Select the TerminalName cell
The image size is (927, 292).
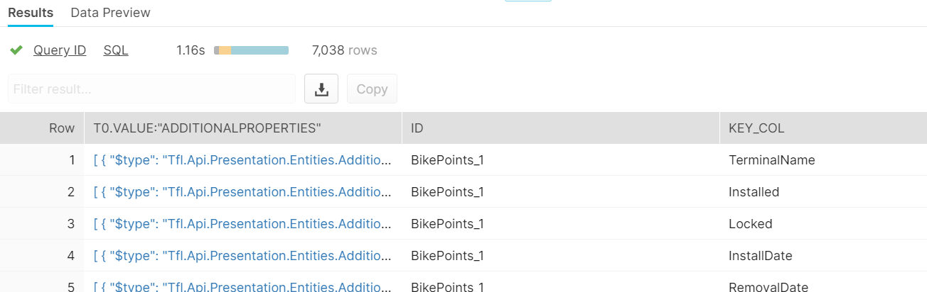coord(771,160)
